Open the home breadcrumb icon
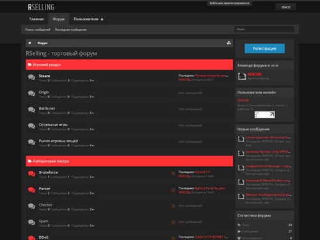320x240 pixels. [x=29, y=43]
